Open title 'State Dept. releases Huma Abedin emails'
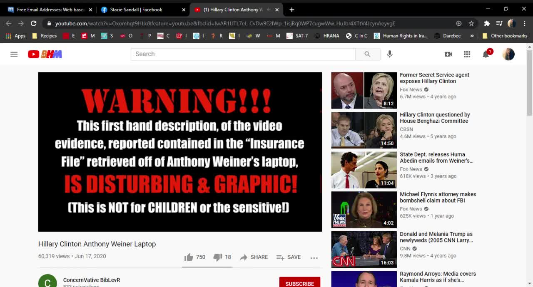The width and height of the screenshot is (533, 287). [x=436, y=157]
